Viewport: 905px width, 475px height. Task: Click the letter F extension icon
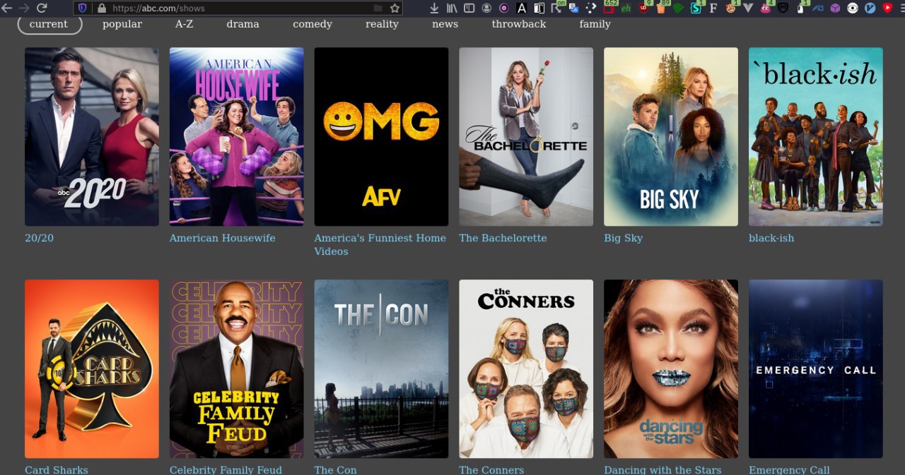pos(713,8)
